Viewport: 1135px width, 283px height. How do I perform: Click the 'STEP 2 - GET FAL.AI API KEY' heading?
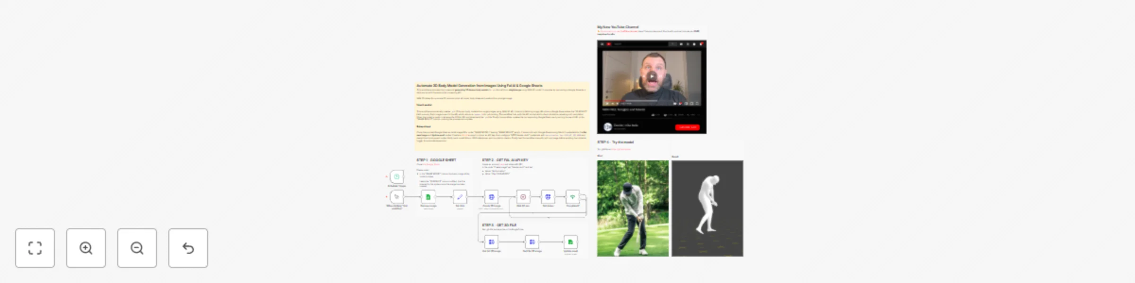pyautogui.click(x=505, y=160)
